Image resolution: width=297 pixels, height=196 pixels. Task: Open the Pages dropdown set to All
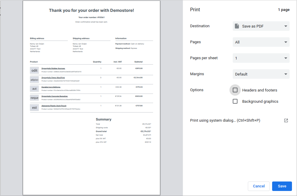[261, 42]
